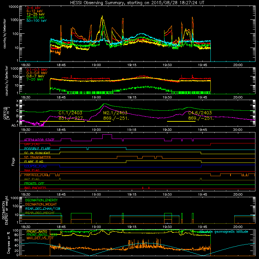
Task: Click the DECIMATION_WEIGHT legend label
Action: 41,204
